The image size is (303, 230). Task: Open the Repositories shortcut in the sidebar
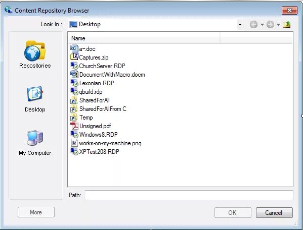35,54
